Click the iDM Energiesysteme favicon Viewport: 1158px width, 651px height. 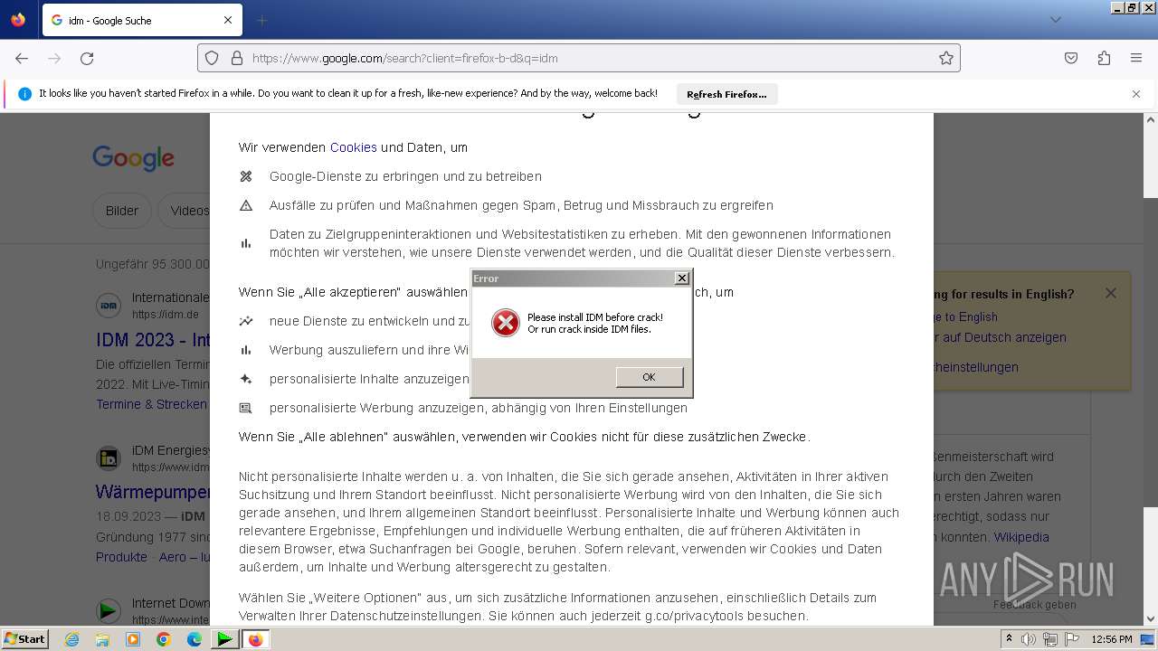(109, 458)
